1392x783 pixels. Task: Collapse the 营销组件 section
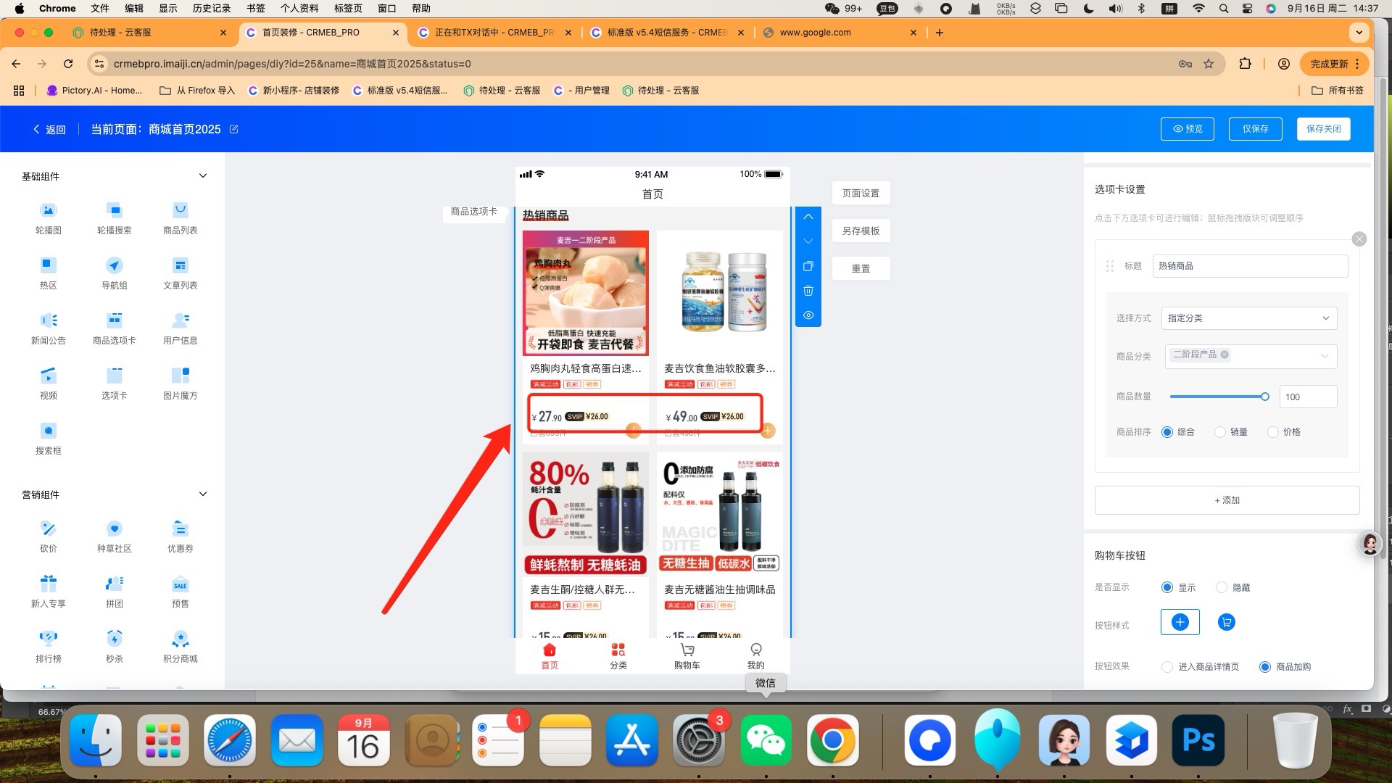[x=203, y=494]
